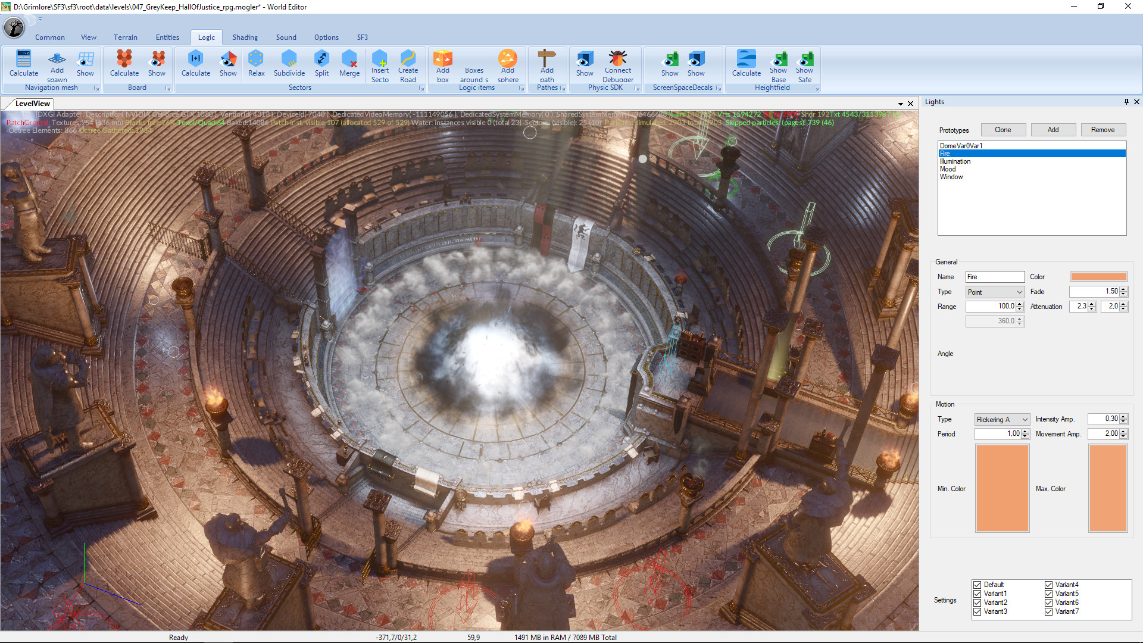The width and height of the screenshot is (1143, 643).
Task: Switch to the Terrain ribbon tab
Action: click(x=125, y=37)
